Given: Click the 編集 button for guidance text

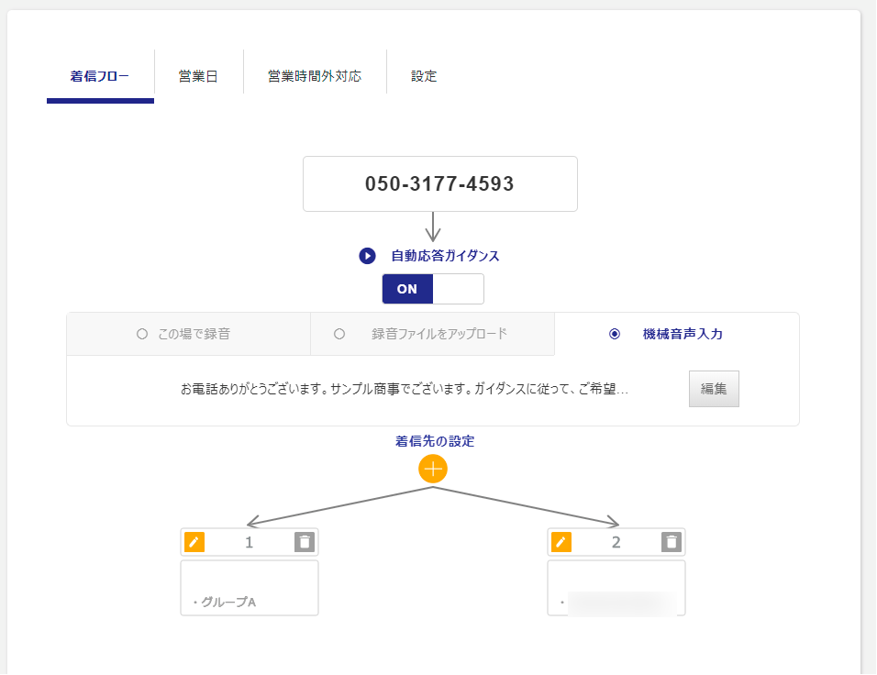Looking at the screenshot, I should point(714,389).
